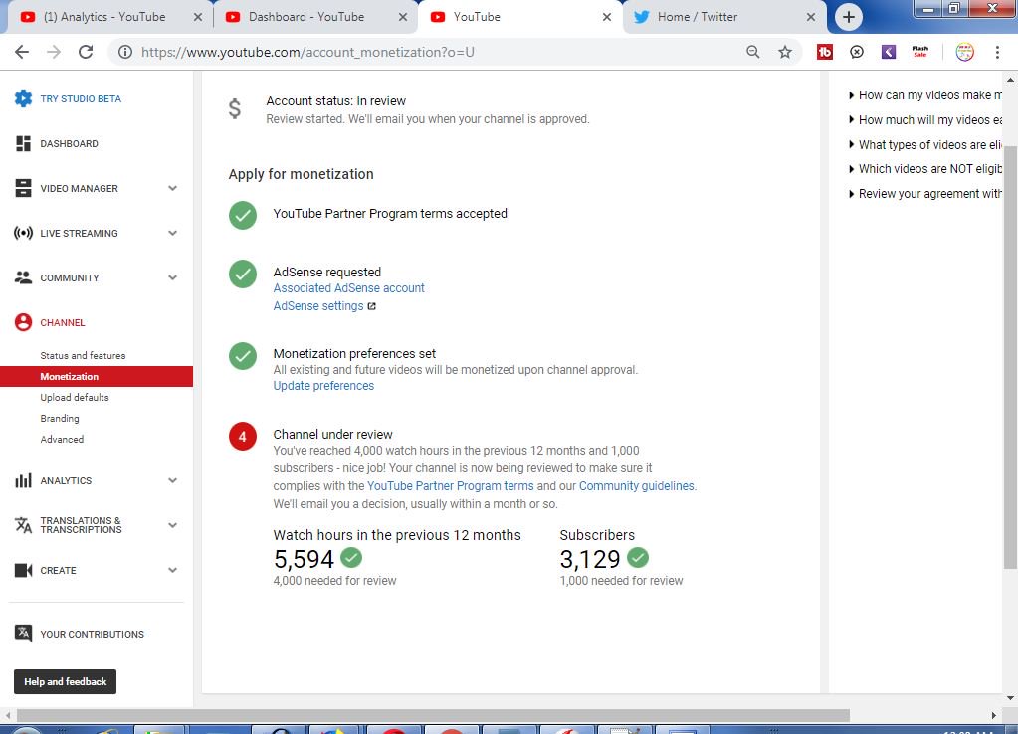Close the Home / Twitter tab

tap(811, 17)
